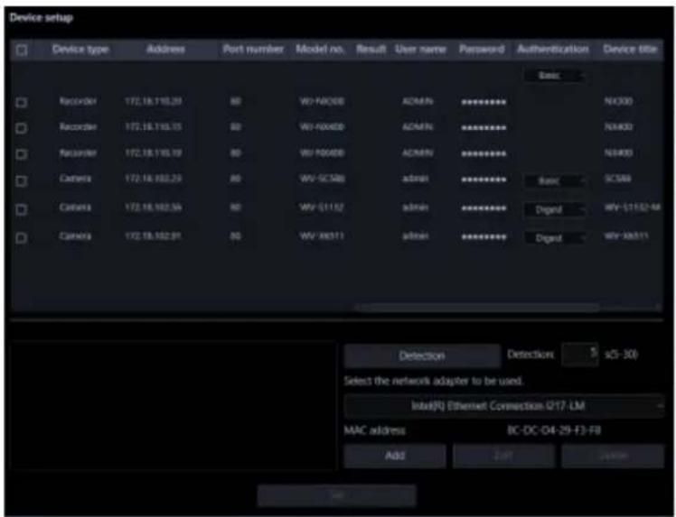Click the Result column header
This screenshot has width=676, height=517.
tap(371, 50)
